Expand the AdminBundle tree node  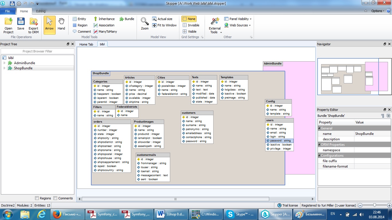[4, 63]
